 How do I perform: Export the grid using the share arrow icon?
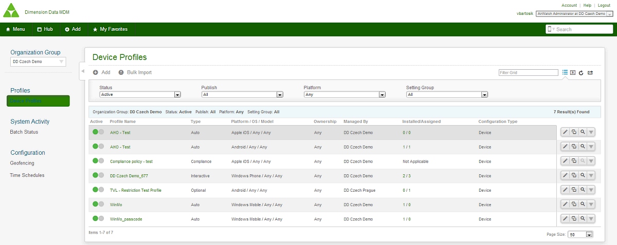tap(590, 72)
